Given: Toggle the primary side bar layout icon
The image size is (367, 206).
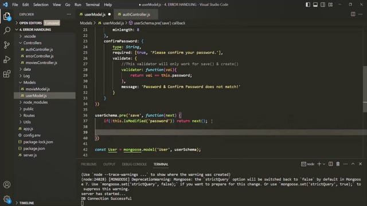Looking at the screenshot, I should 308,5.
